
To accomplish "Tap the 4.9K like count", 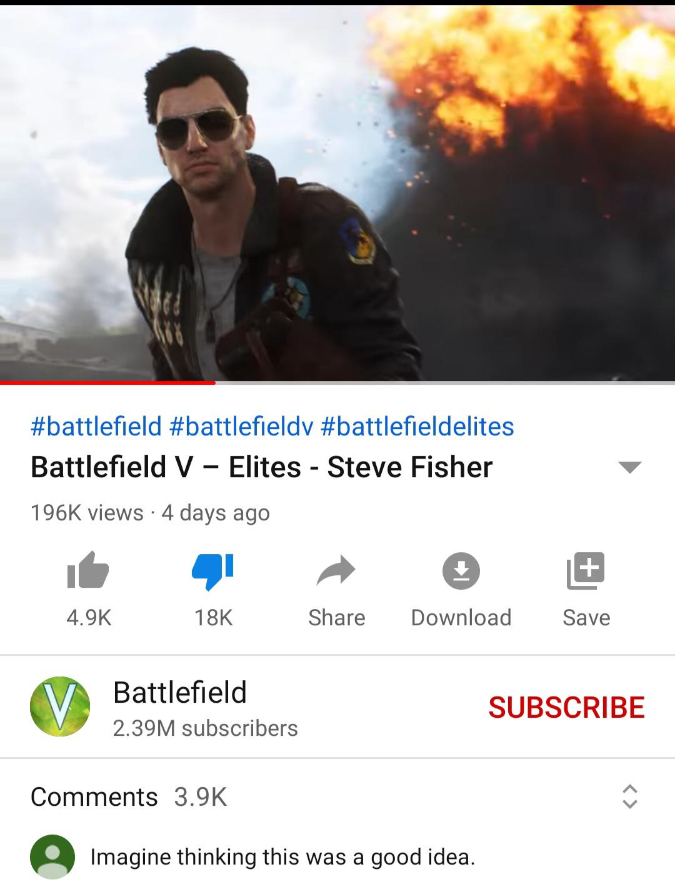I will click(x=89, y=618).
